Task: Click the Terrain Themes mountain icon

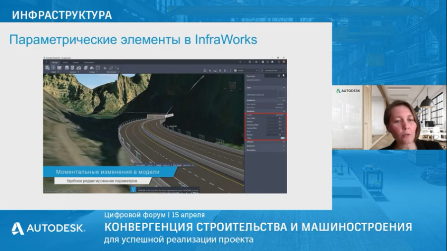Action: 91,67
